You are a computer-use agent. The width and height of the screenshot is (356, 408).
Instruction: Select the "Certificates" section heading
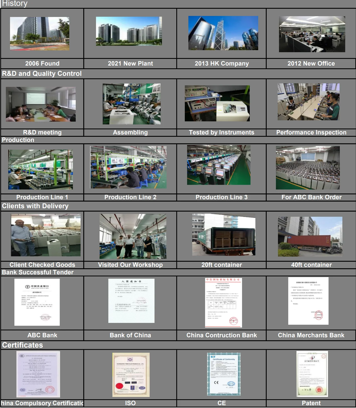tap(23, 345)
